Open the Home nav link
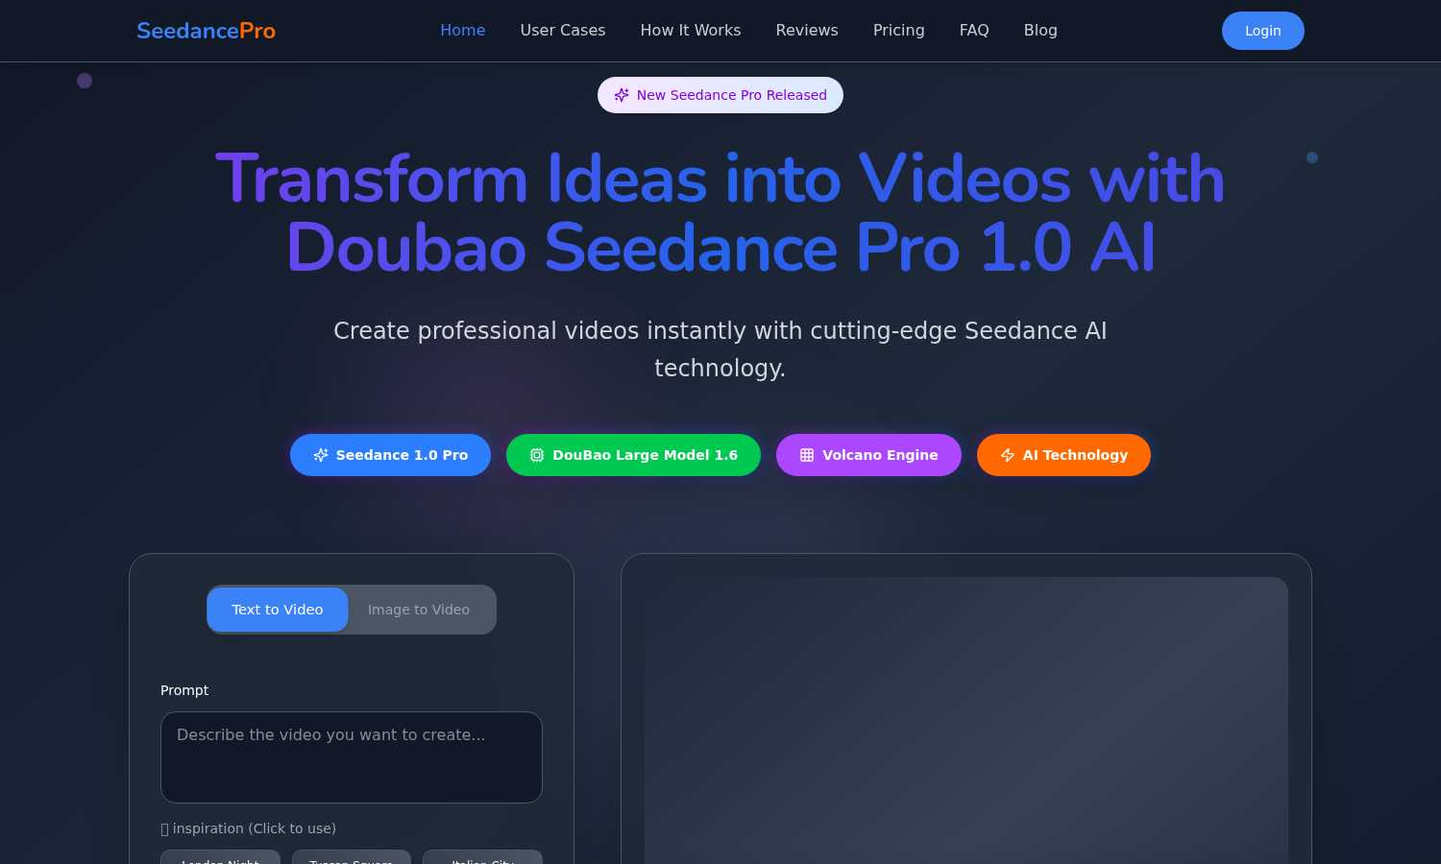The width and height of the screenshot is (1441, 864). pos(462,31)
